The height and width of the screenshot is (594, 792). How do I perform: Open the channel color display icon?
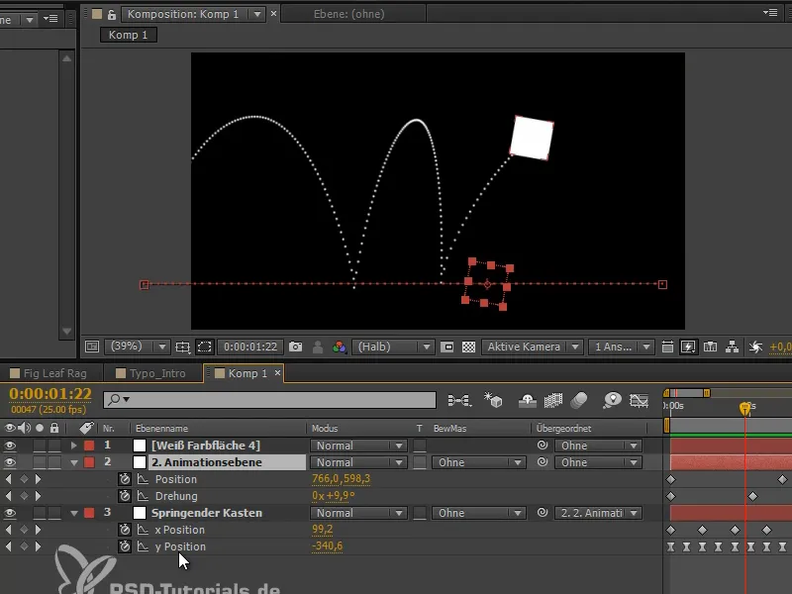(x=340, y=347)
